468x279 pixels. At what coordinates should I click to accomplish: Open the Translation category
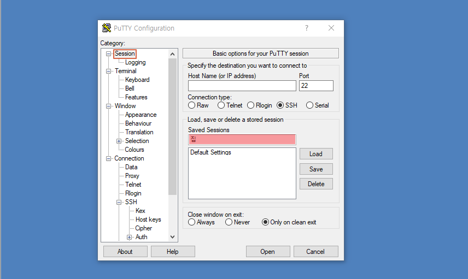[139, 132]
